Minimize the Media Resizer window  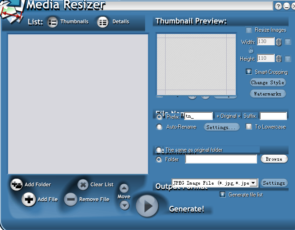tap(286, 6)
